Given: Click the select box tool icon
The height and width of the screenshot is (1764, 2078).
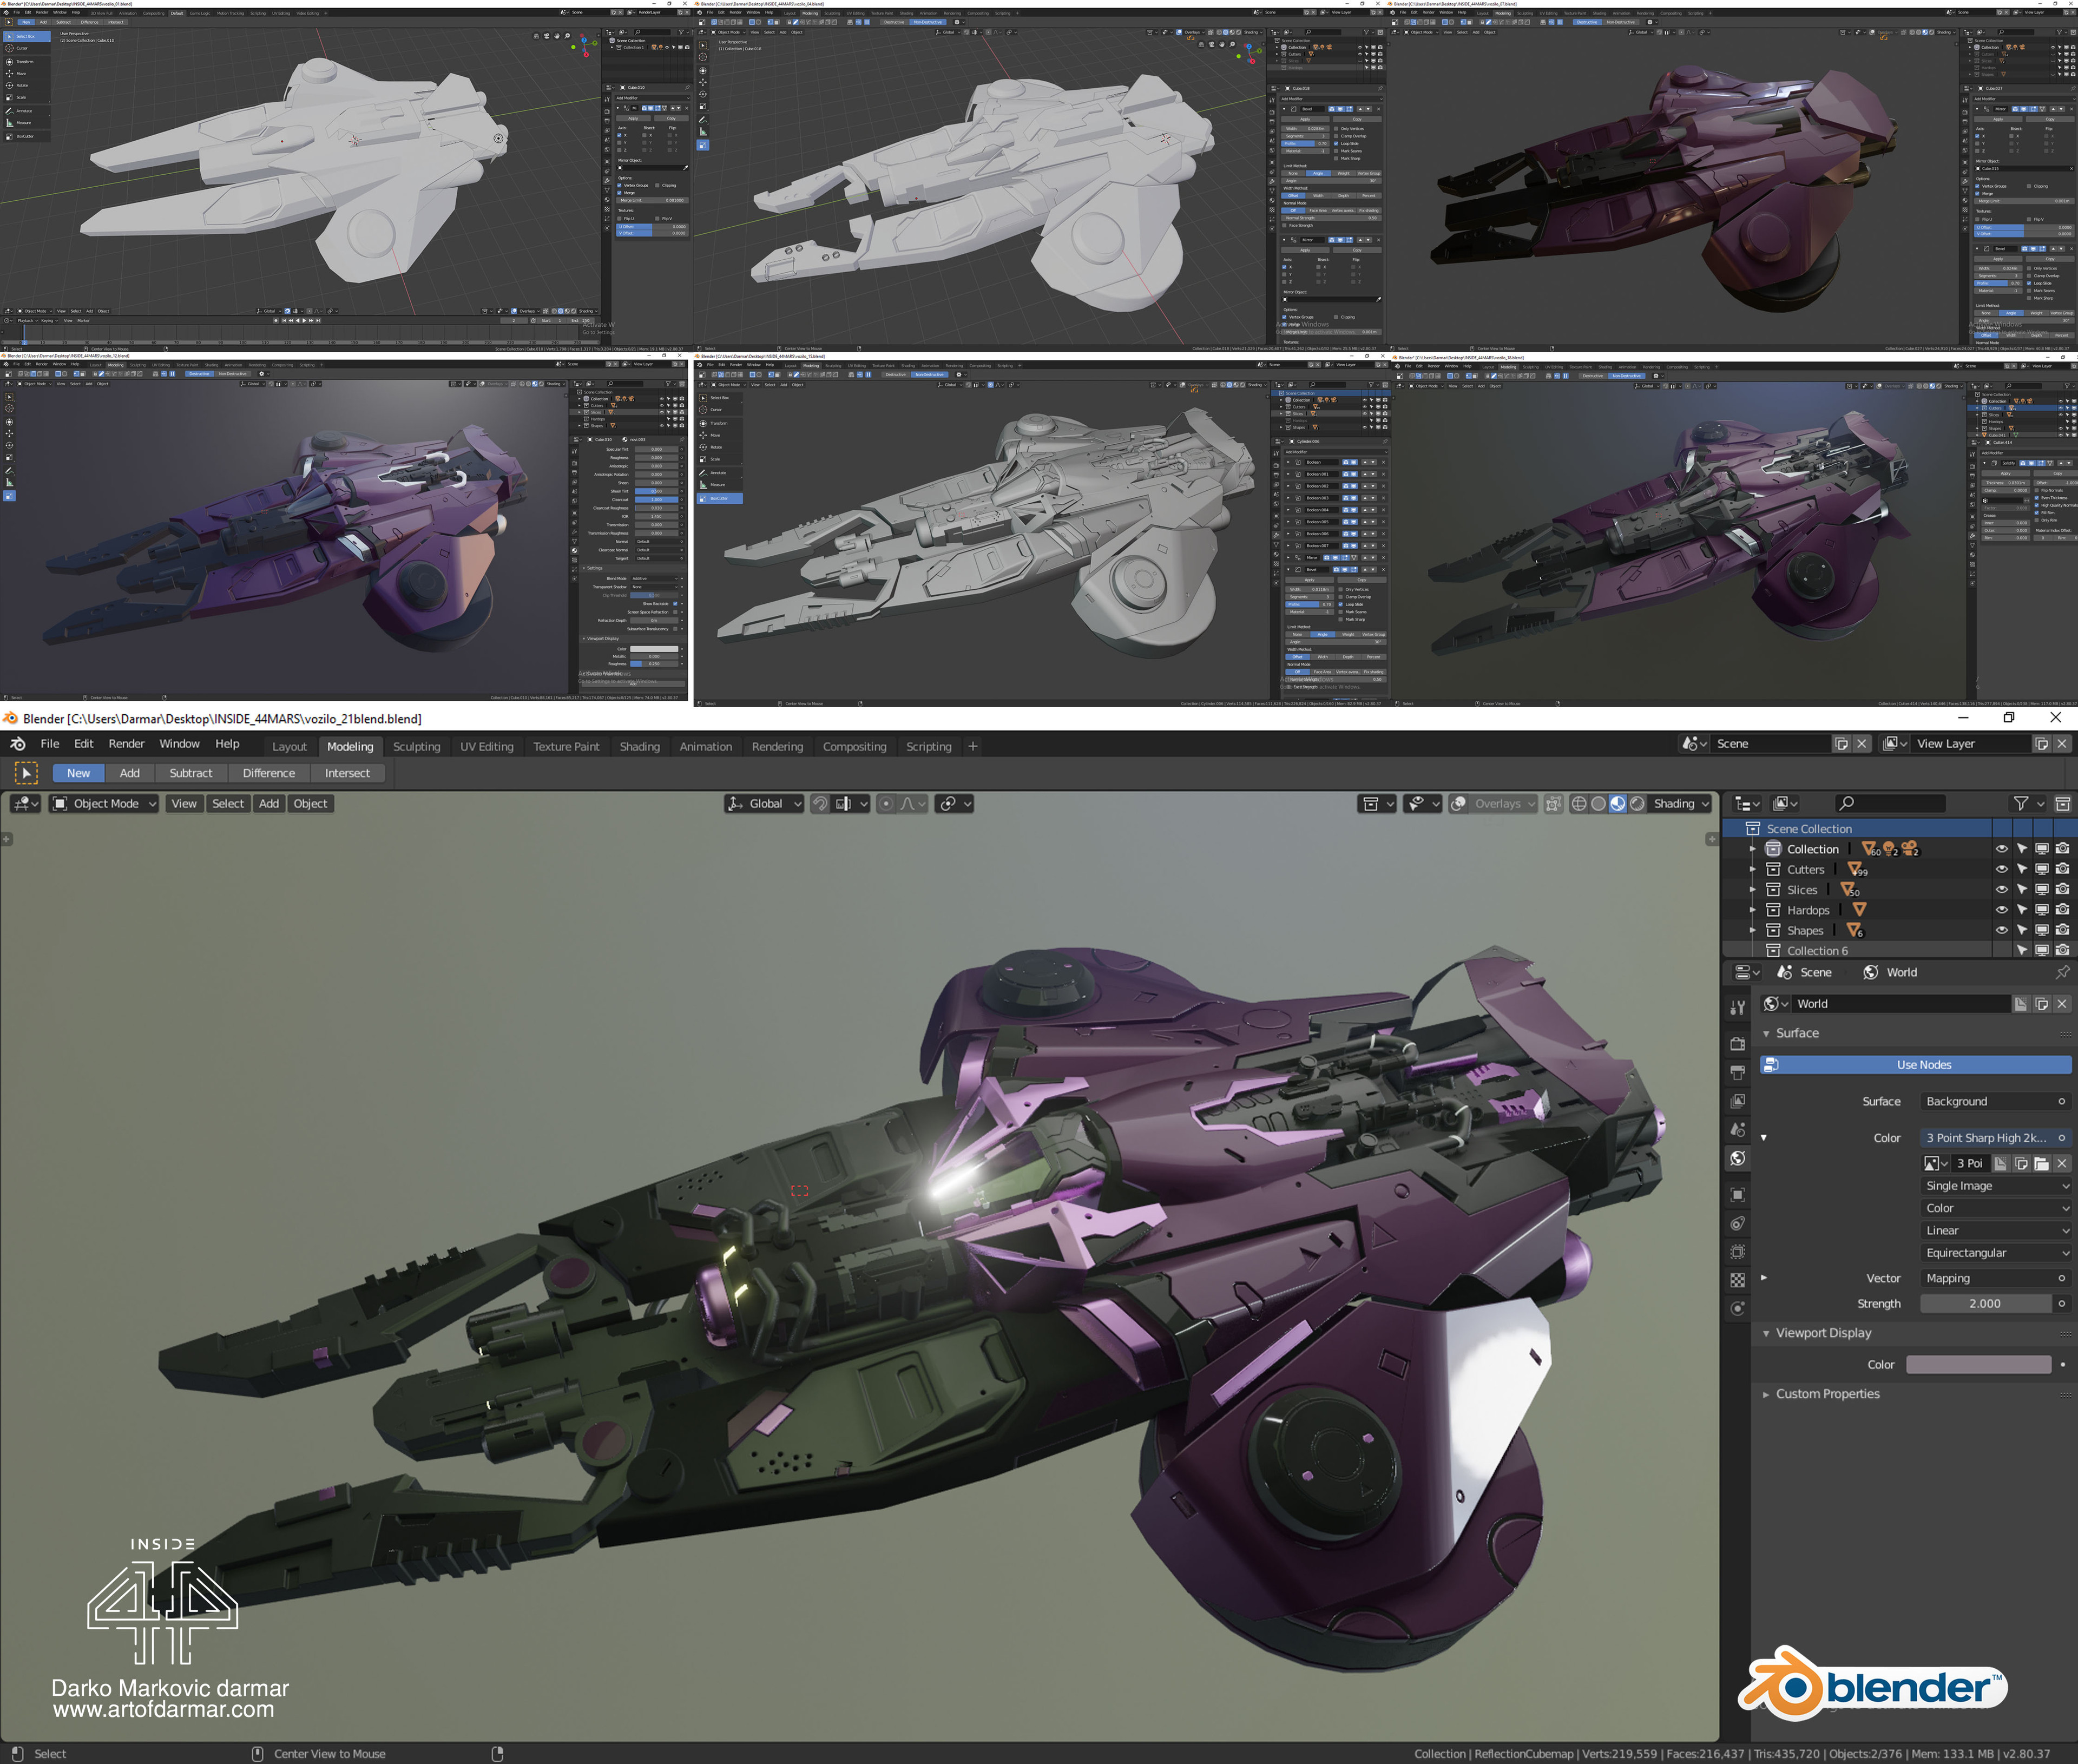Looking at the screenshot, I should (x=27, y=773).
